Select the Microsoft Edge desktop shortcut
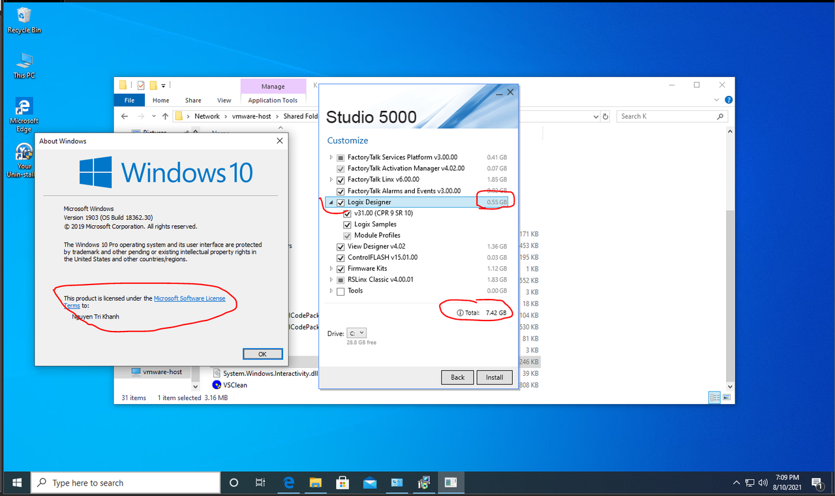Viewport: 835px width, 496px height. (24, 115)
